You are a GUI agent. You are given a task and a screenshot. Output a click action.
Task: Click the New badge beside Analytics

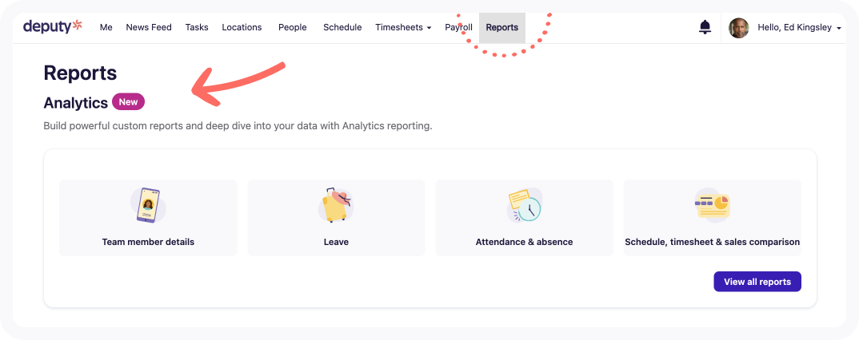(128, 102)
